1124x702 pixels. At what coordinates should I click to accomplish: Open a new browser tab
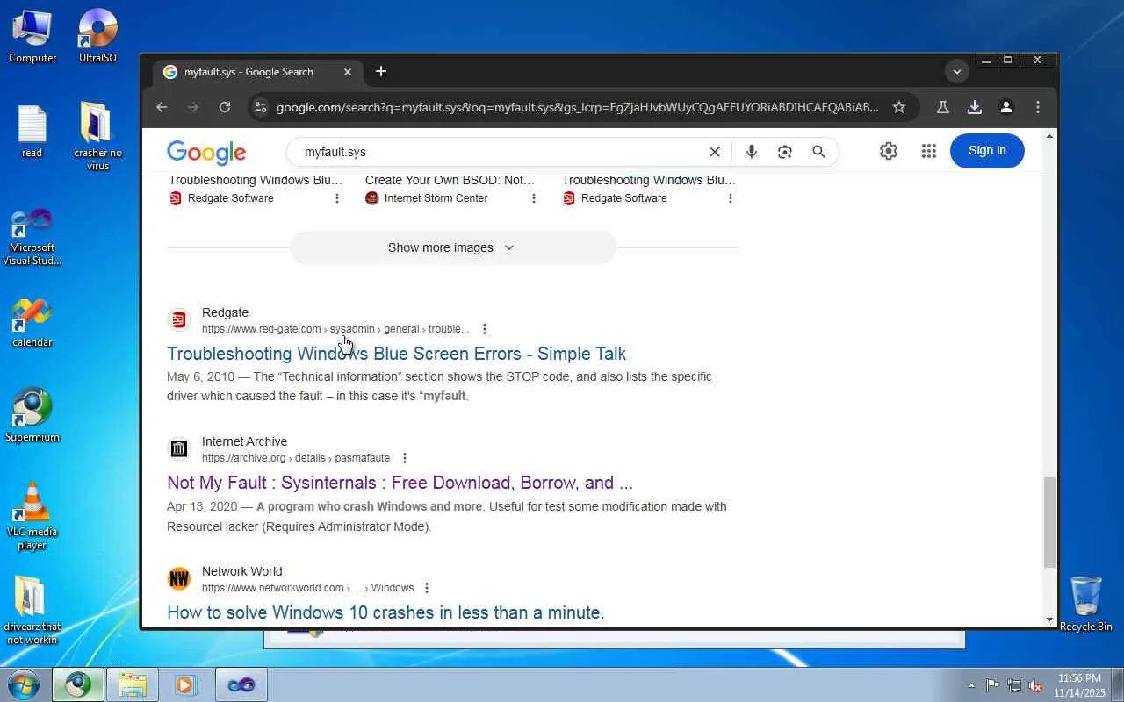(x=381, y=72)
